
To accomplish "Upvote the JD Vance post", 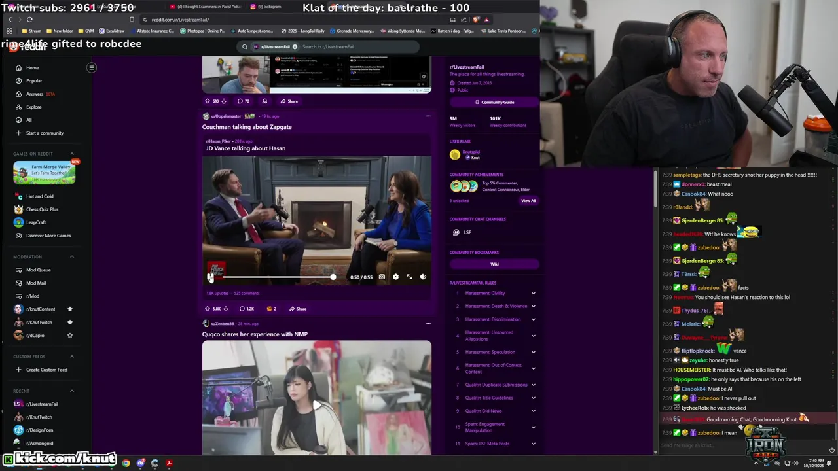I will [208, 309].
